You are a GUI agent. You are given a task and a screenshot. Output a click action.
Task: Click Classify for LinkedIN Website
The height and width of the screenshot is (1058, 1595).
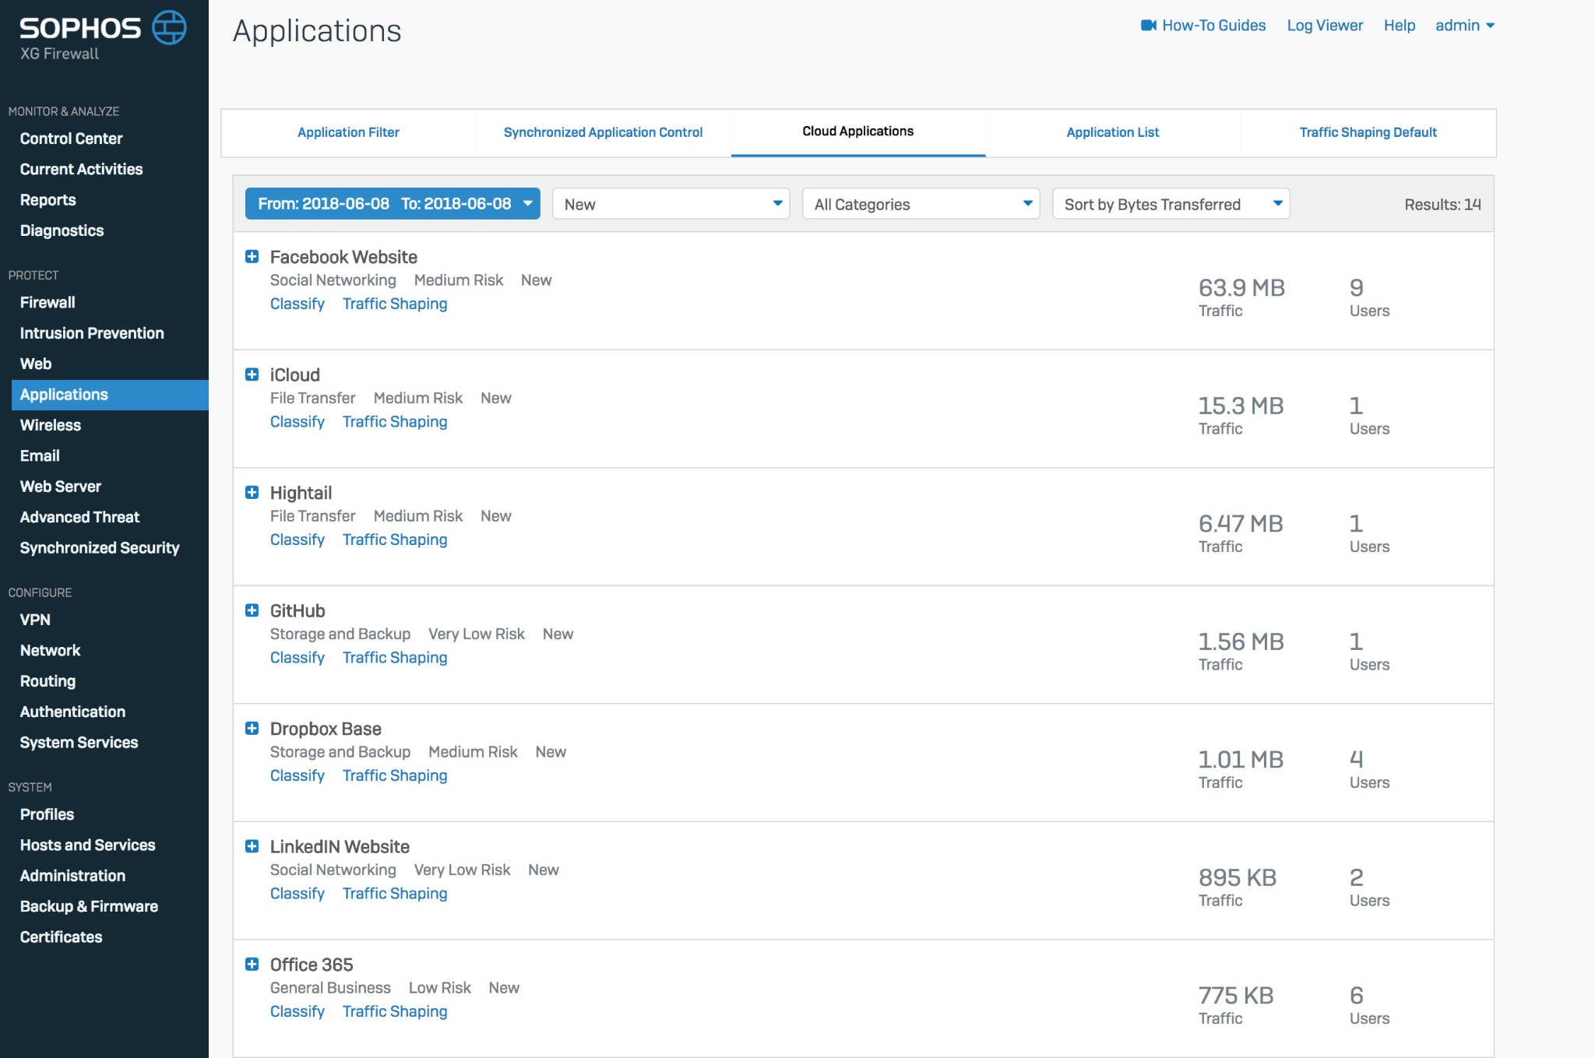(298, 893)
